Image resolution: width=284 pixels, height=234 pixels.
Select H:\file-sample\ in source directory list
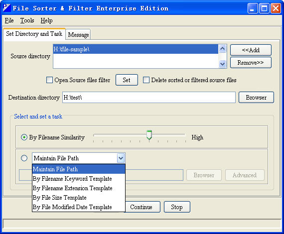point(136,49)
